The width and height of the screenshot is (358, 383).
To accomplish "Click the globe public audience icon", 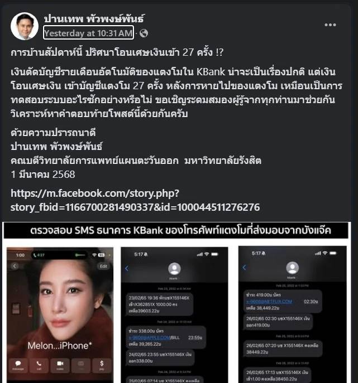I will 144,33.
